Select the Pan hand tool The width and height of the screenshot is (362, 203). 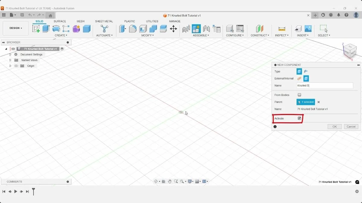click(x=170, y=181)
